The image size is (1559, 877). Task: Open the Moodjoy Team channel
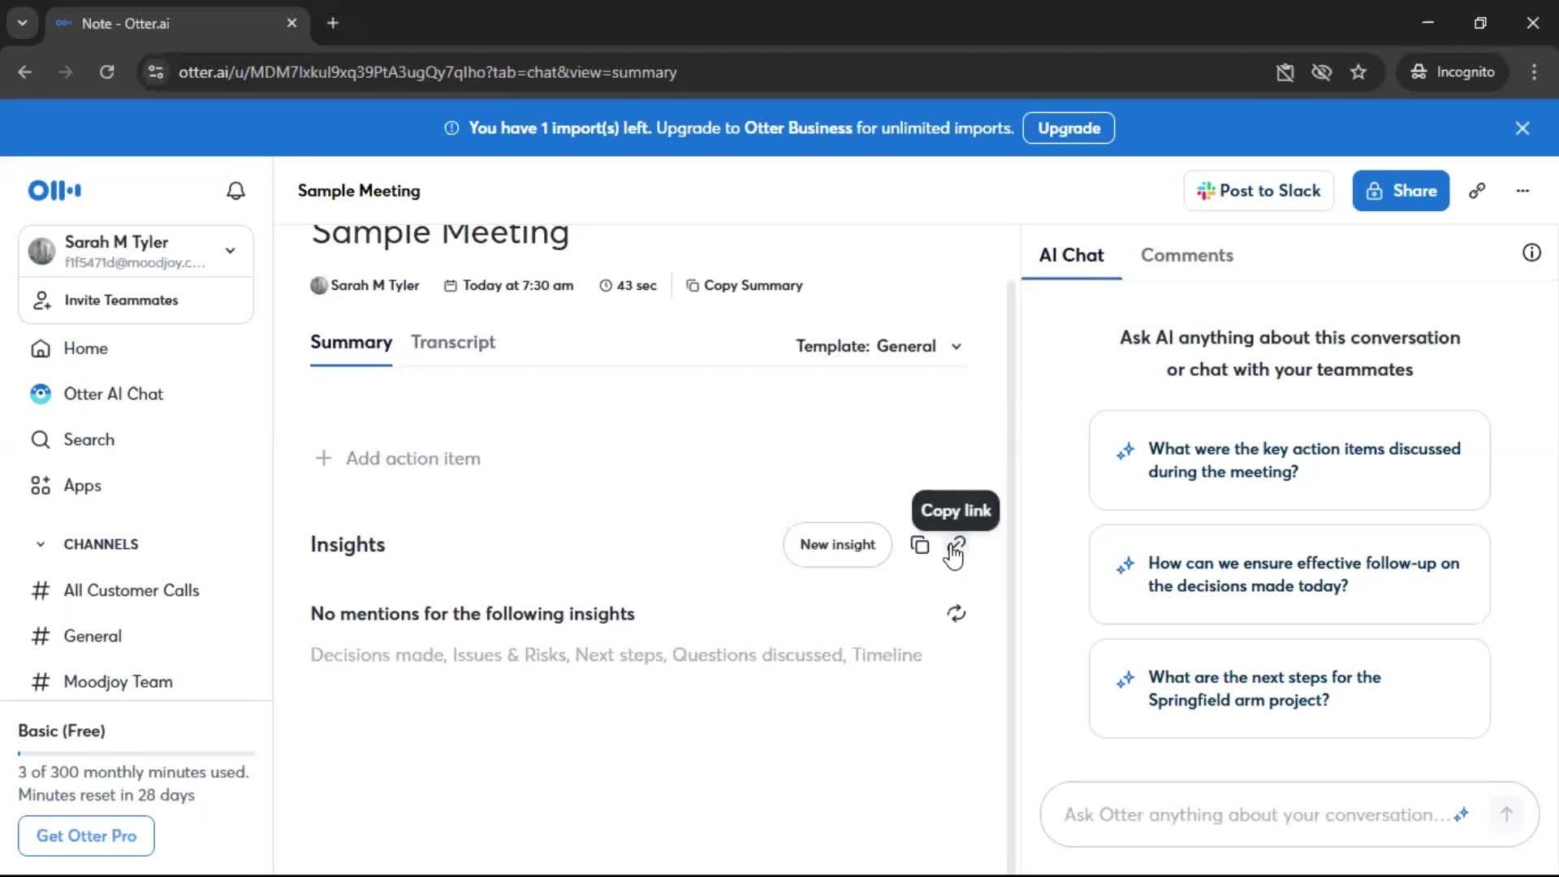click(118, 682)
